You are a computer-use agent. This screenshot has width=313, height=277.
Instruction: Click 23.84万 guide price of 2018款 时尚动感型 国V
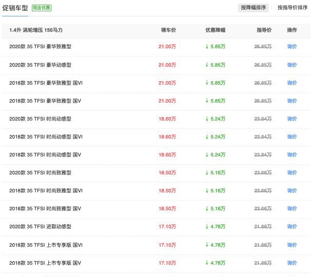pyautogui.click(x=263, y=154)
